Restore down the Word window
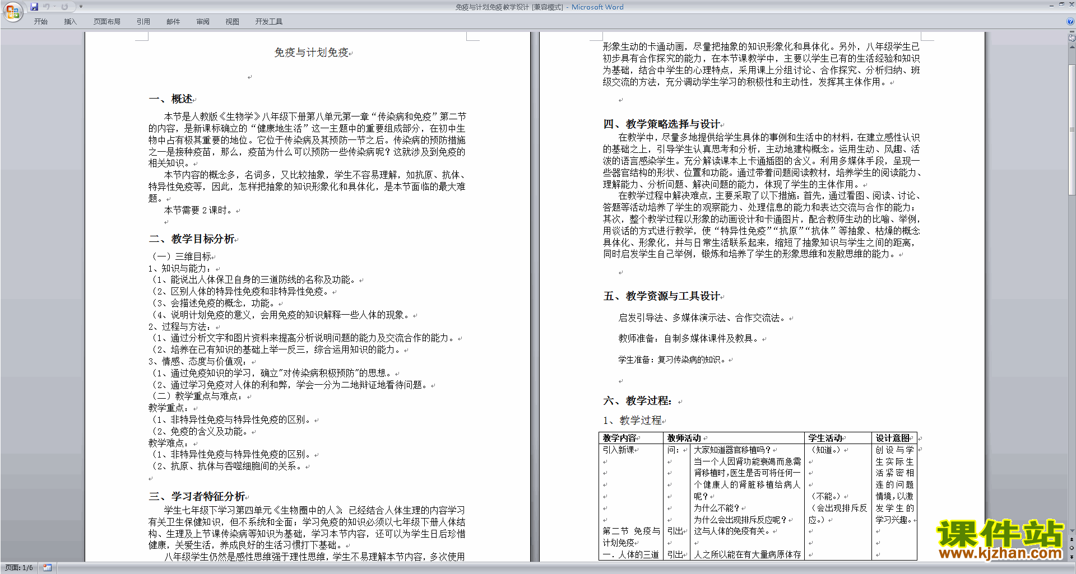This screenshot has height=574, width=1076. pyautogui.click(x=1061, y=4)
